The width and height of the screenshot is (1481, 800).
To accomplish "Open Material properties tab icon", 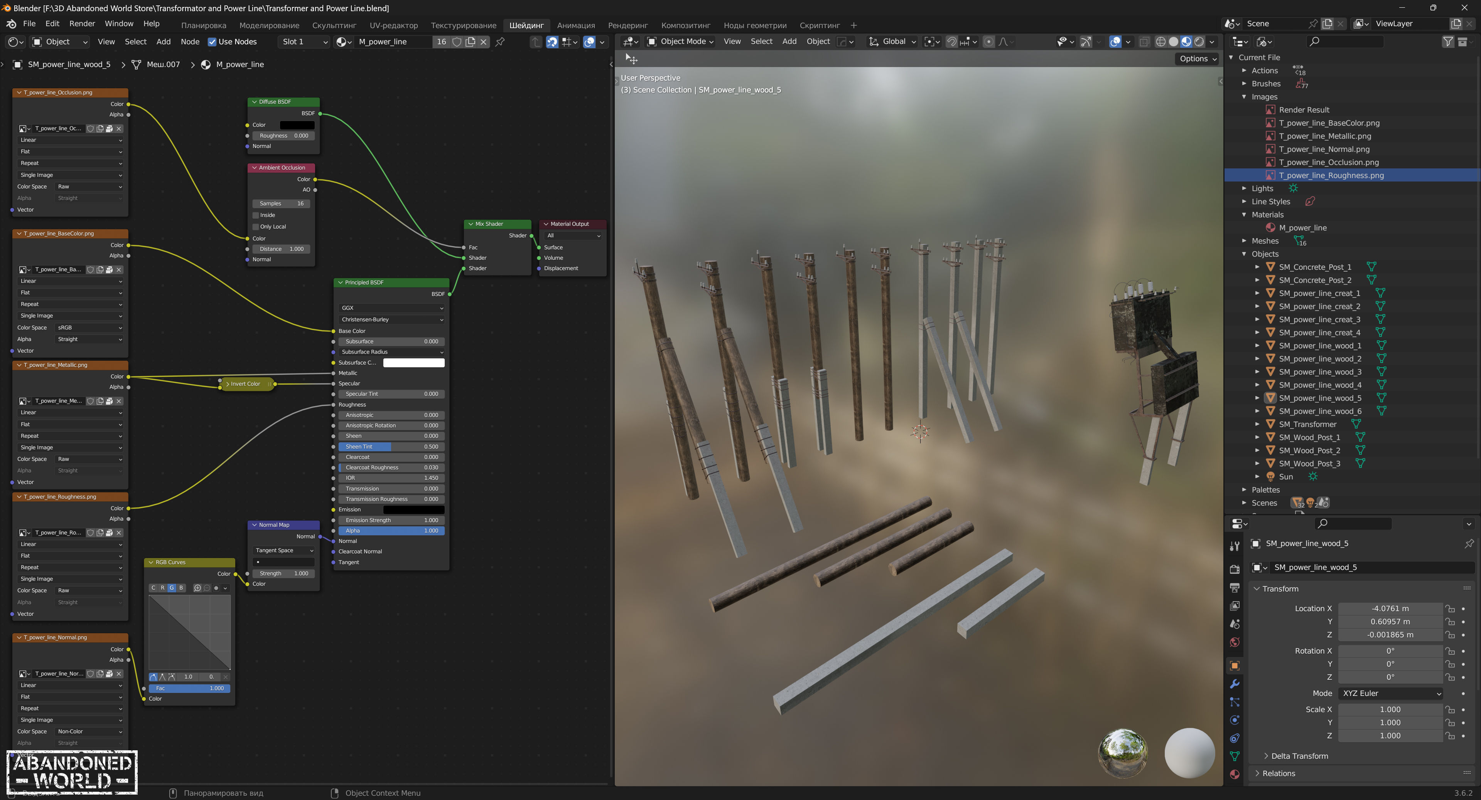I will pyautogui.click(x=1234, y=774).
